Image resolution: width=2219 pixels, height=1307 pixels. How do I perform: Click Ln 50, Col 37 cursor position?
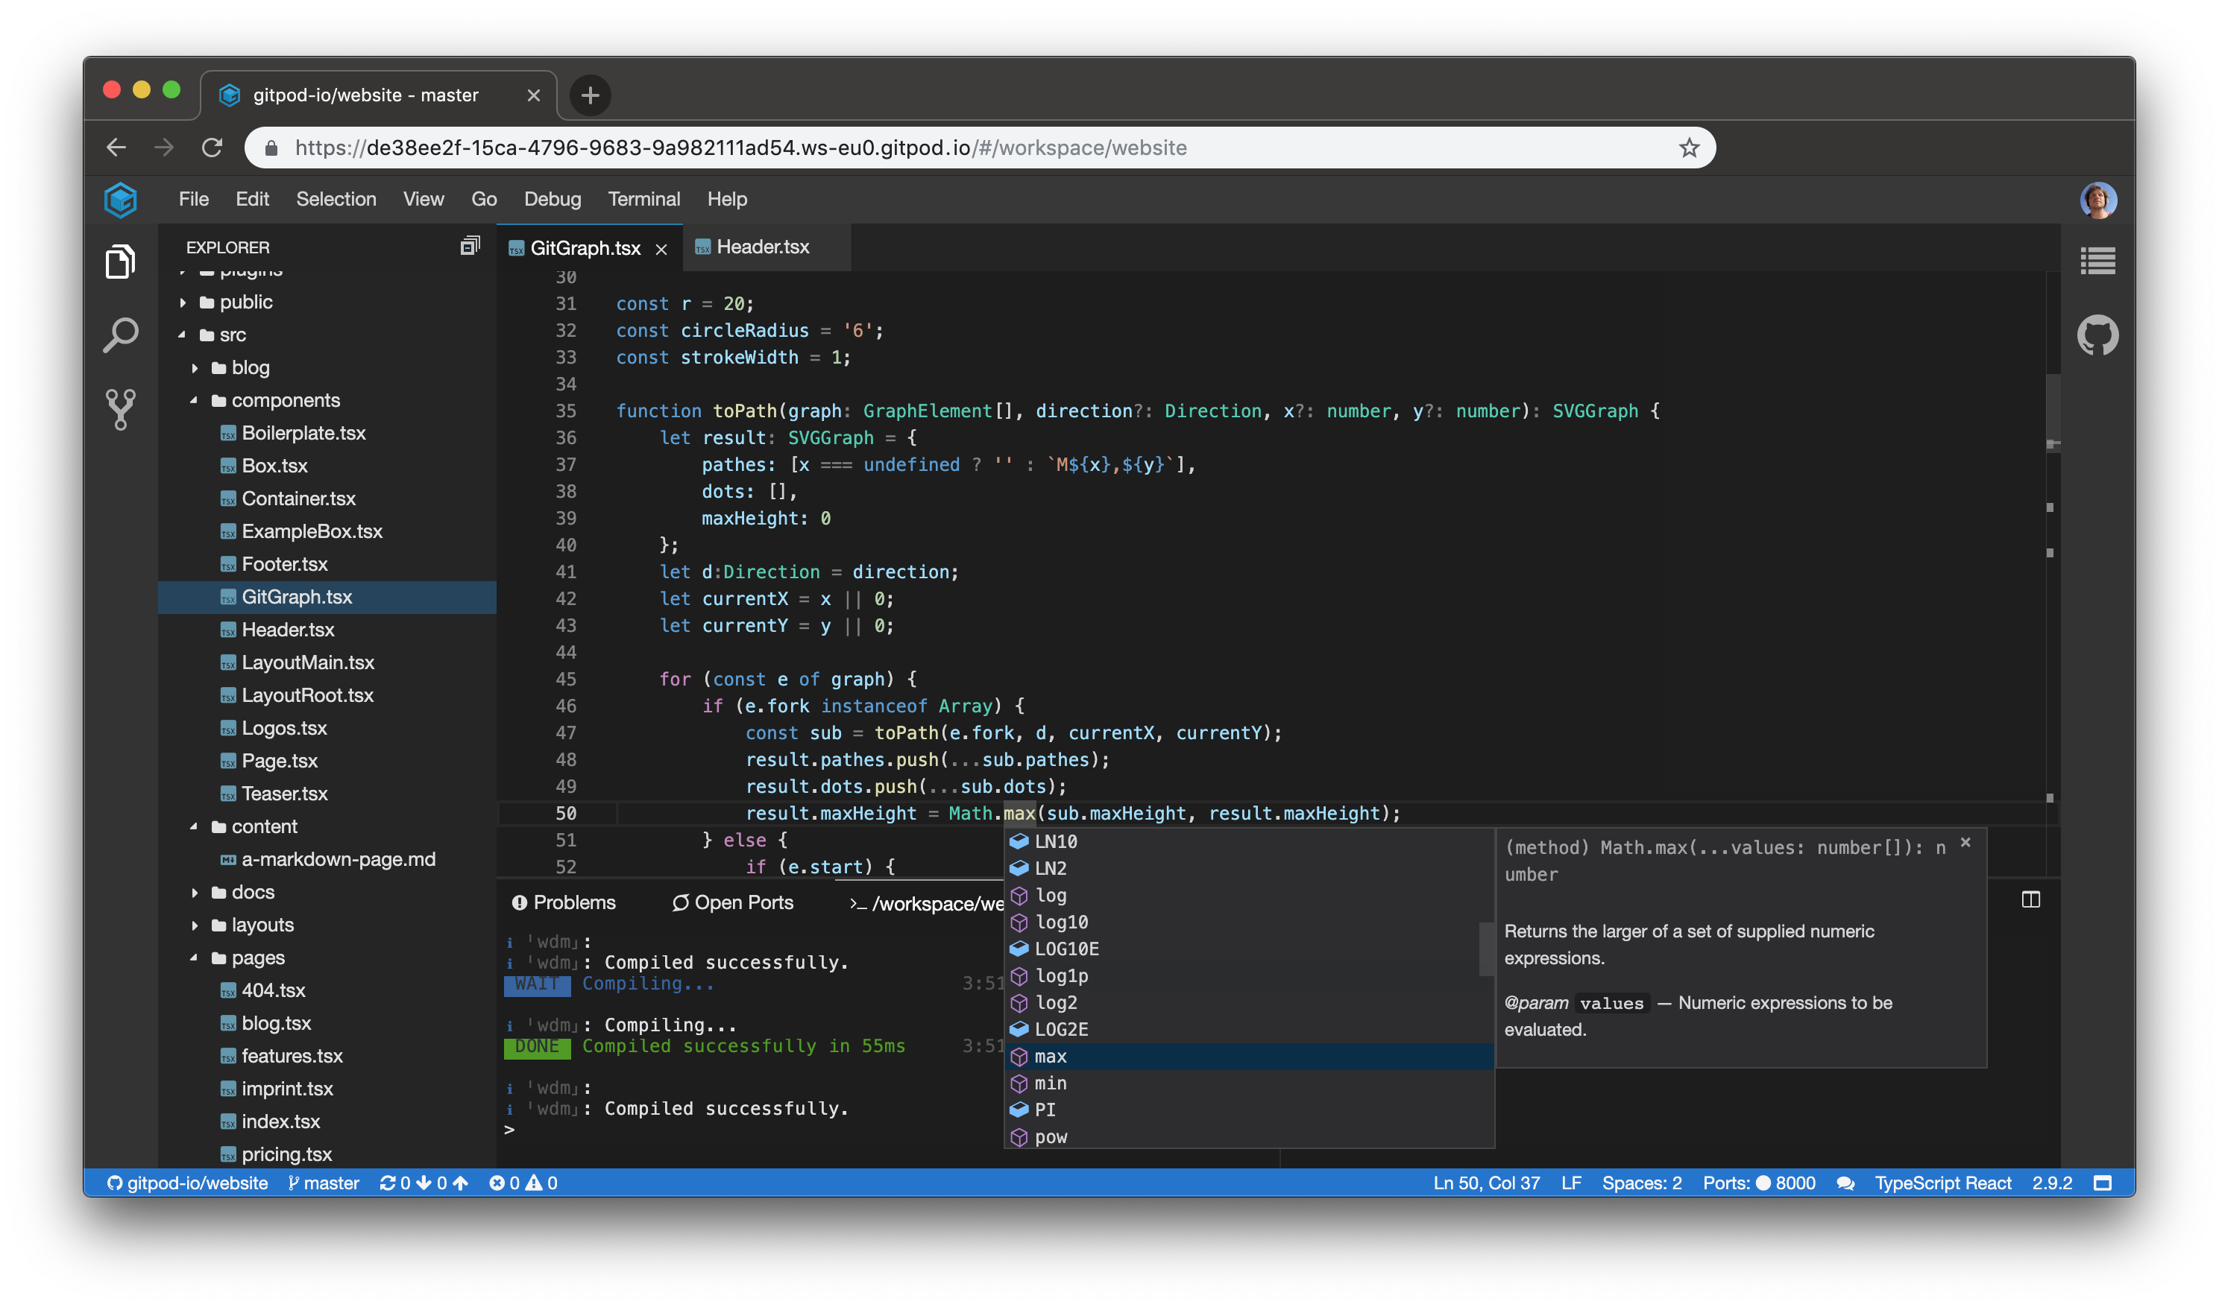tap(1486, 1183)
